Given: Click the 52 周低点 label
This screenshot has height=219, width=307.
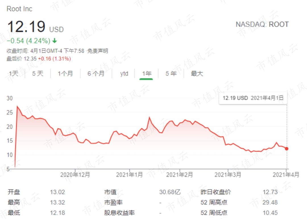Looking at the screenshot, I should [x=214, y=213].
